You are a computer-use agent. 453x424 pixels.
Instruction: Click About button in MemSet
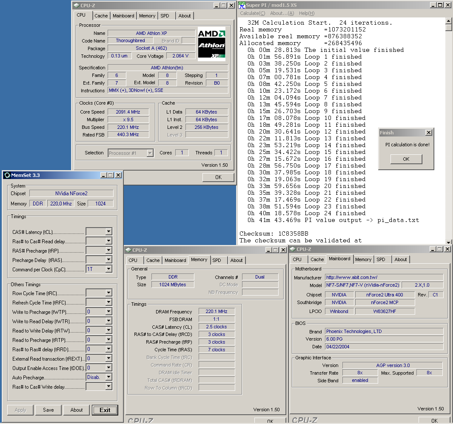click(x=77, y=410)
